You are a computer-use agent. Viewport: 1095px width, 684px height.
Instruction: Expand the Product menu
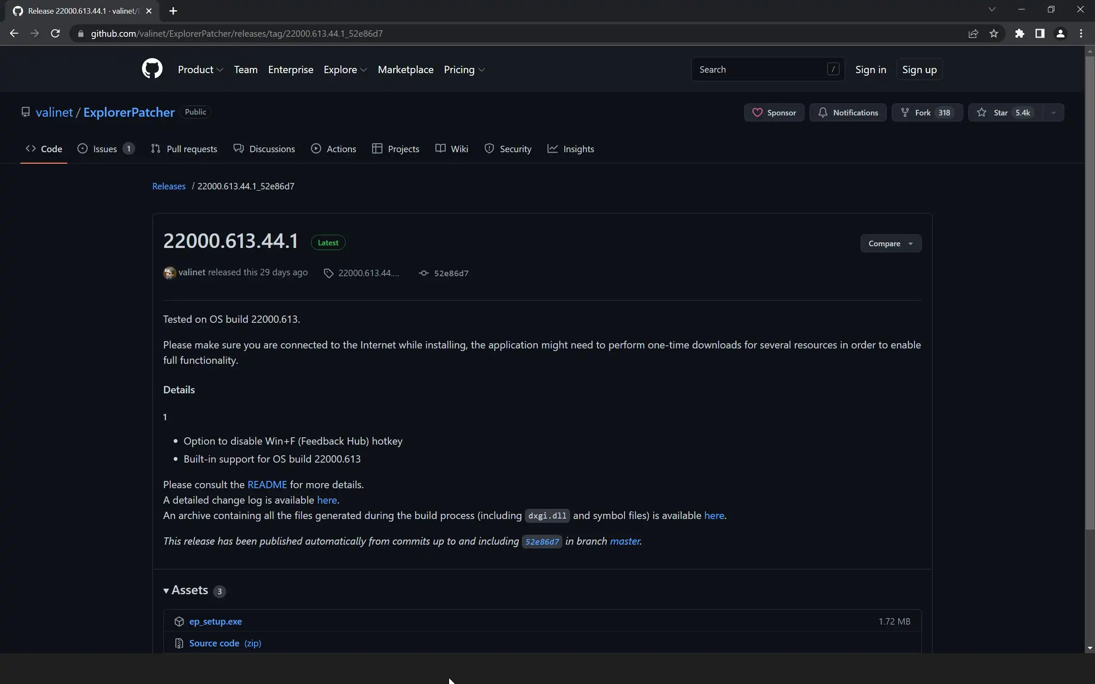[x=200, y=70]
